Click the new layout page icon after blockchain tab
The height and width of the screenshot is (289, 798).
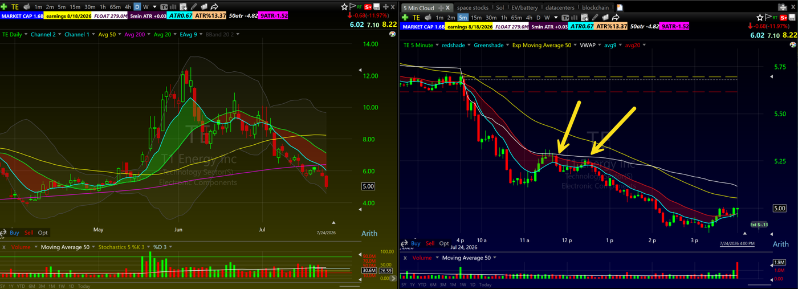[x=620, y=7]
